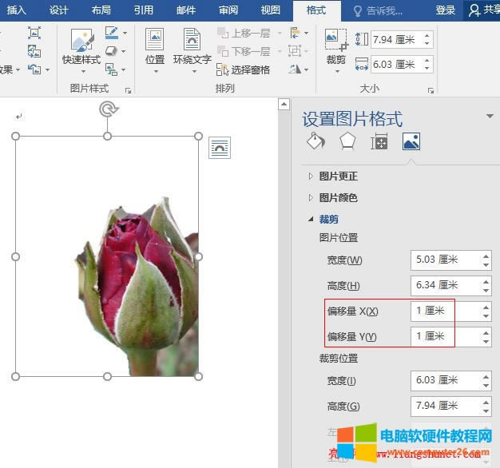Image resolution: width=500 pixels, height=468 pixels.
Task: Click the rotation handle above the picture
Action: pos(108,109)
